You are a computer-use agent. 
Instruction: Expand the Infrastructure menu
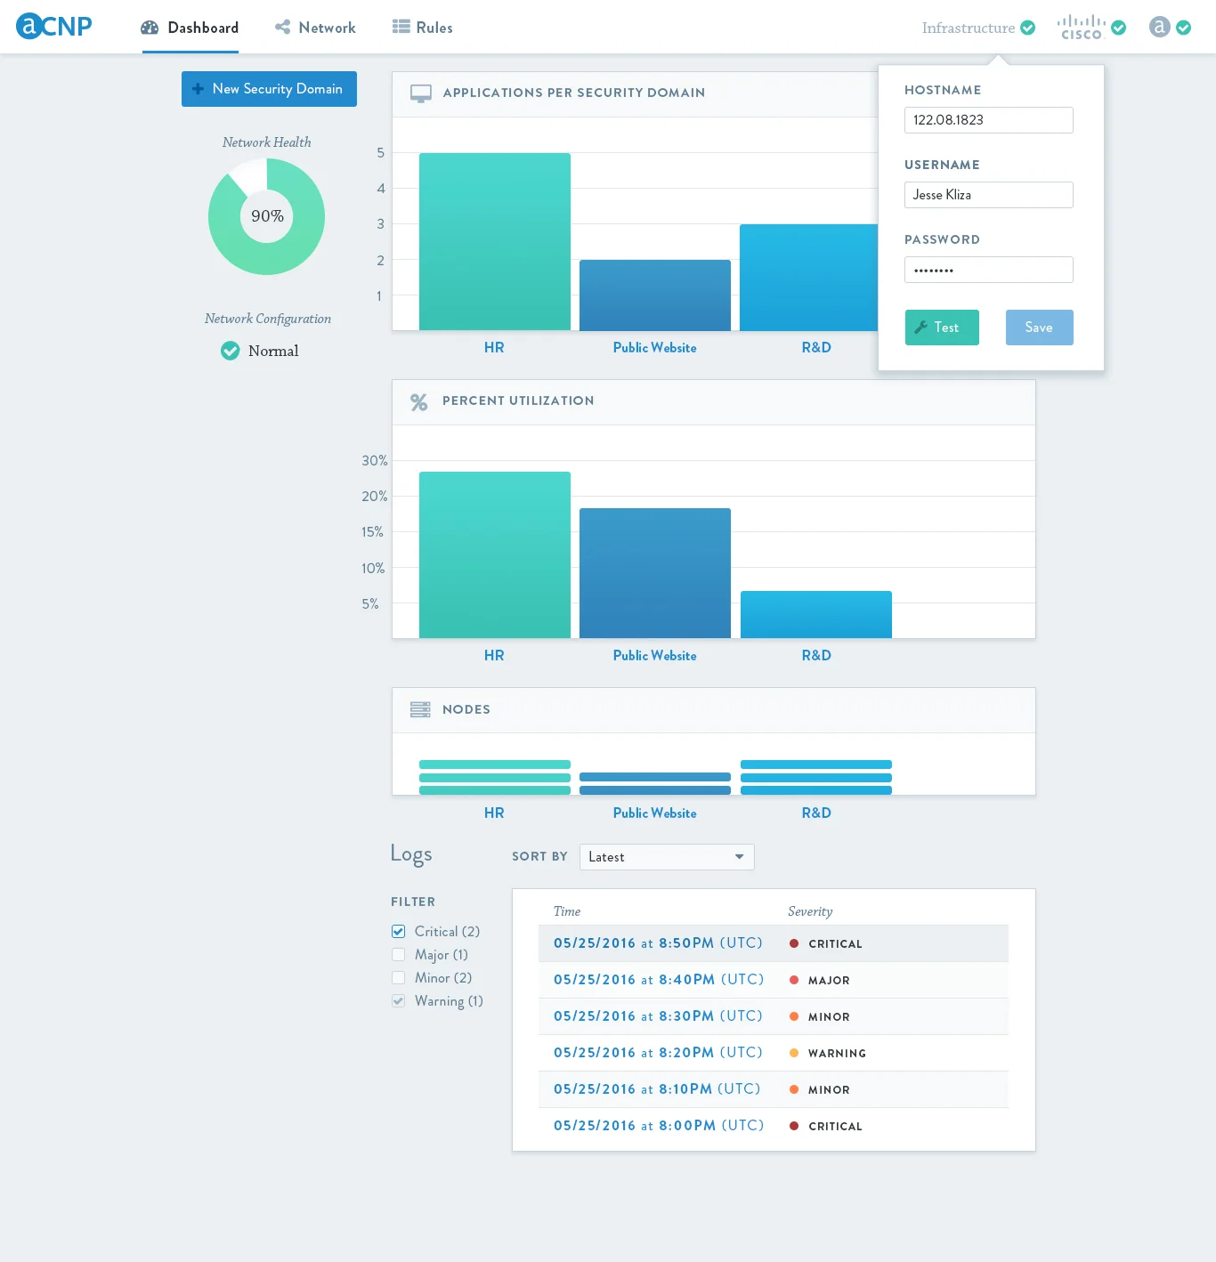click(969, 28)
